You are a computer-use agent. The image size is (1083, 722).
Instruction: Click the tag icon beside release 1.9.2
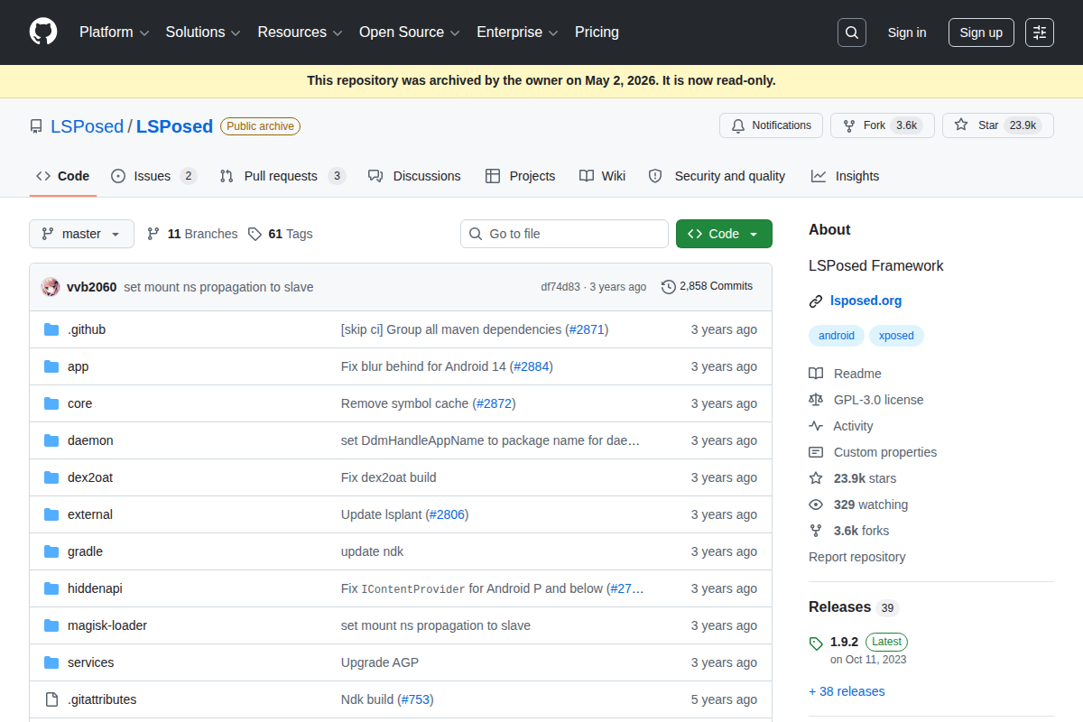point(816,643)
